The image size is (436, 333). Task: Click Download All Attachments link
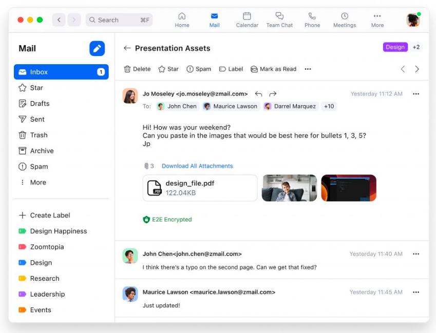click(x=197, y=166)
